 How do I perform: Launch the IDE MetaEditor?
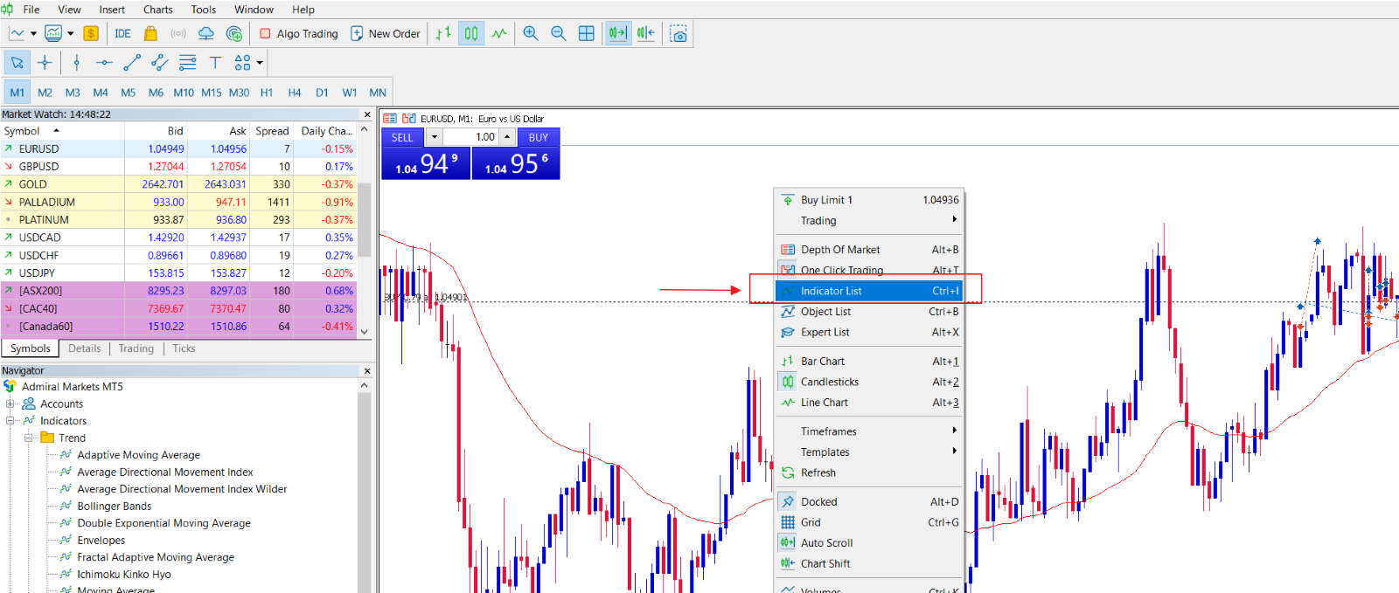[x=122, y=33]
